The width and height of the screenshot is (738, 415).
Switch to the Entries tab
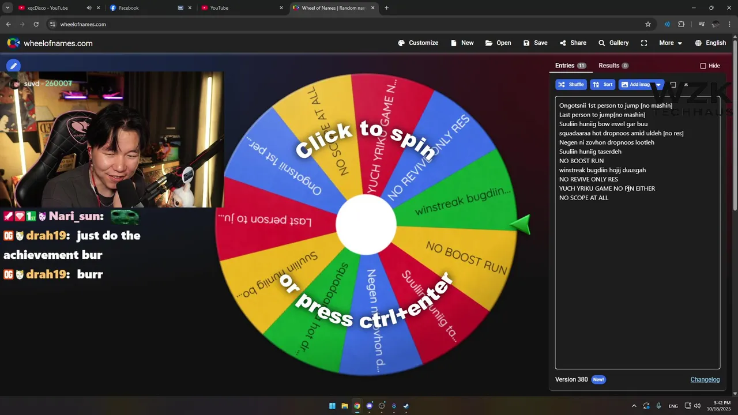click(x=570, y=66)
